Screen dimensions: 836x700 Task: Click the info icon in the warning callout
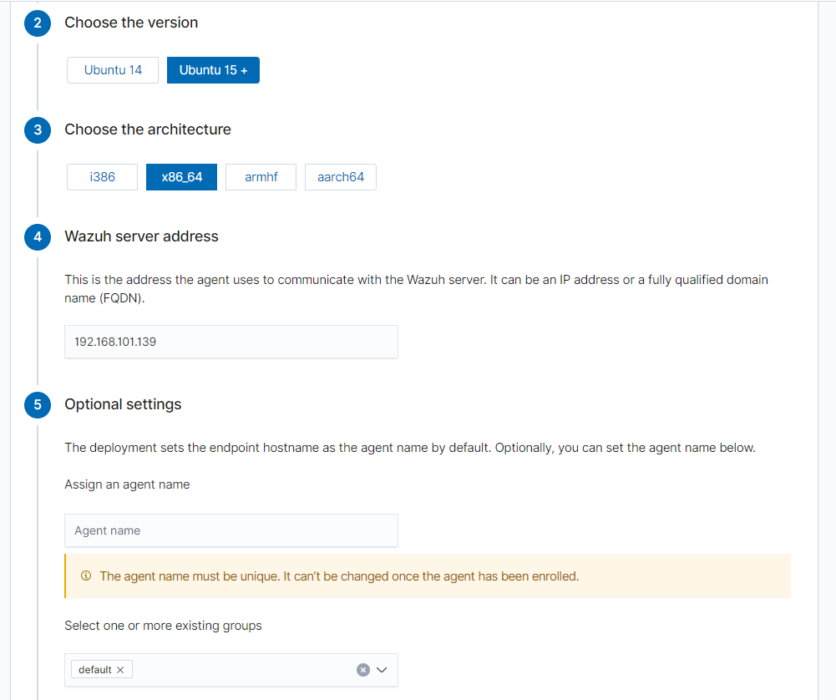tap(85, 576)
